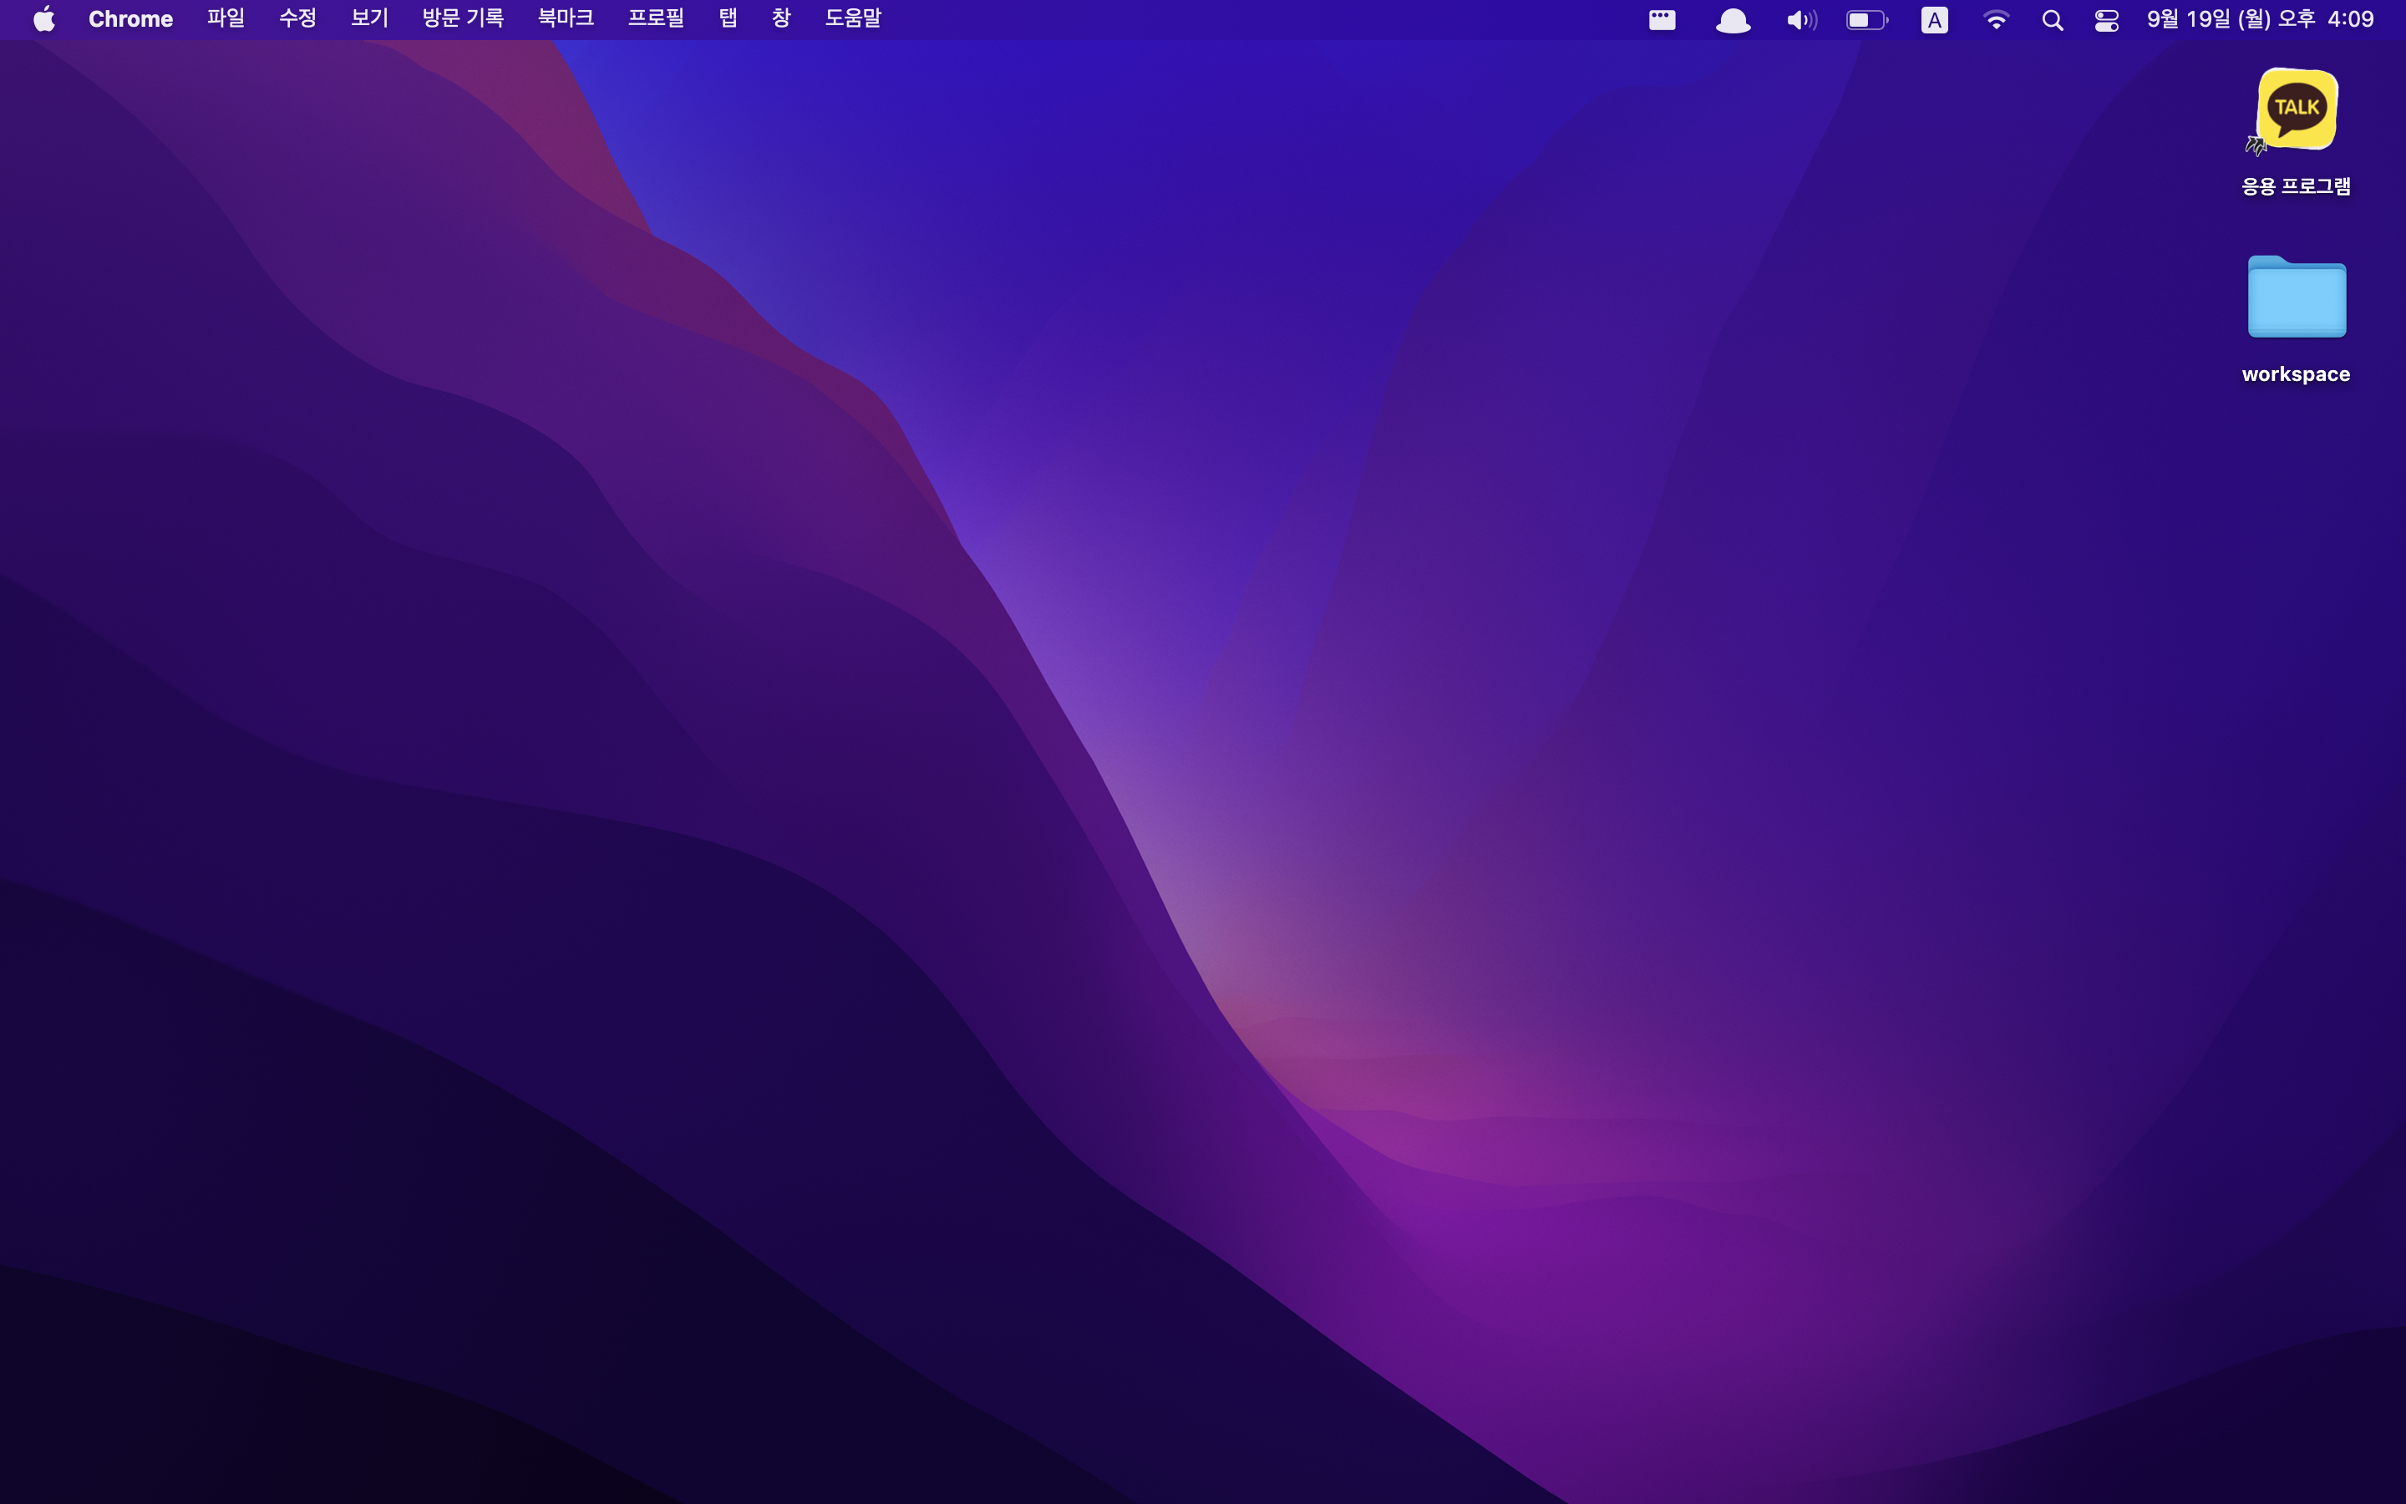Switch input source via A icon
The height and width of the screenshot is (1504, 2406).
click(x=1934, y=20)
